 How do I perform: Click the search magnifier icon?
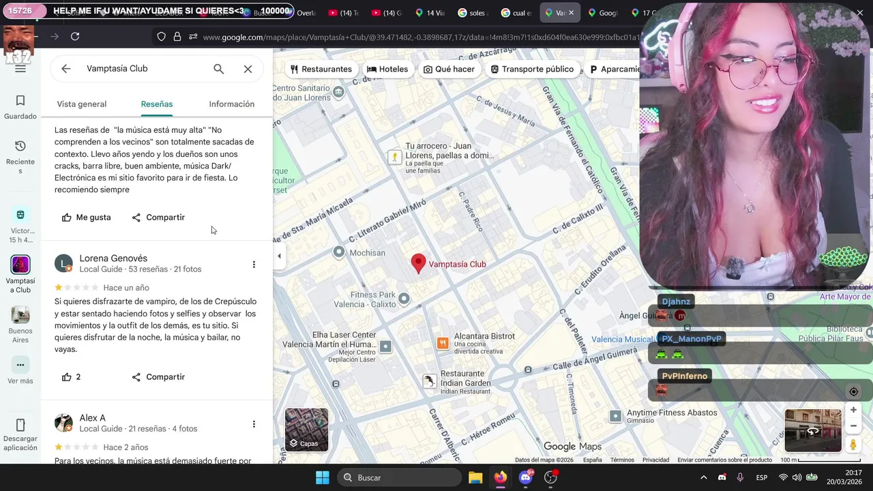(x=218, y=69)
